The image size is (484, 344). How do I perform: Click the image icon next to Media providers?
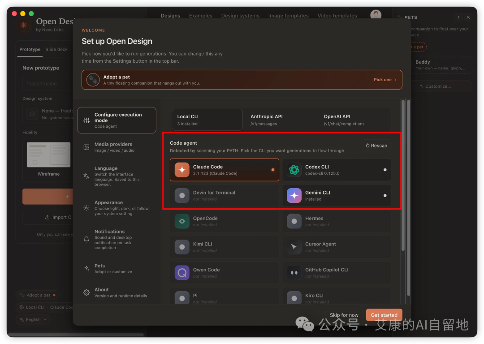pyautogui.click(x=86, y=147)
